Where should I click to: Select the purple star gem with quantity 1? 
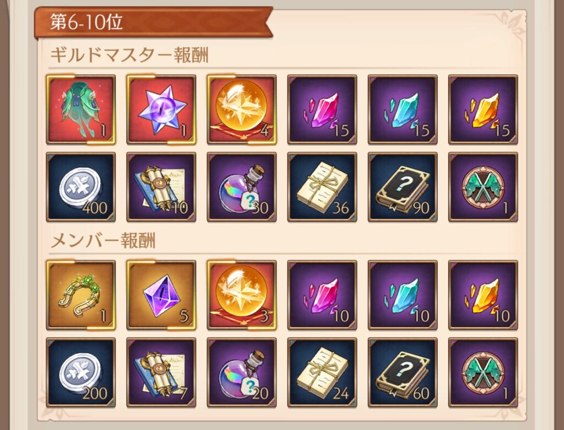click(161, 109)
